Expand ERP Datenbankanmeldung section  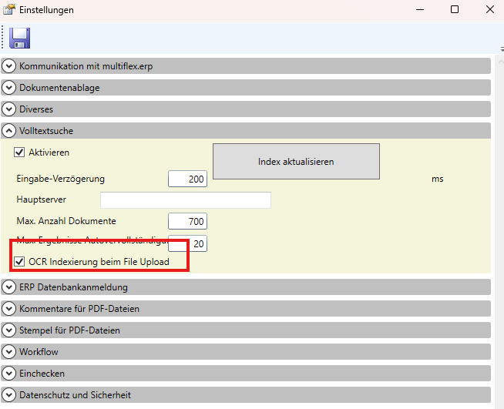point(9,287)
